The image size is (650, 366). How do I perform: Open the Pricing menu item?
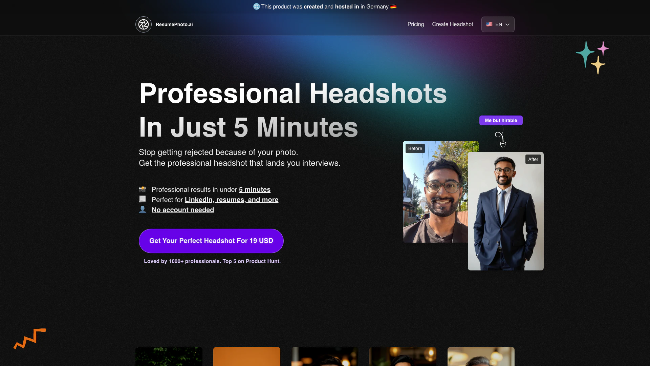pyautogui.click(x=415, y=24)
